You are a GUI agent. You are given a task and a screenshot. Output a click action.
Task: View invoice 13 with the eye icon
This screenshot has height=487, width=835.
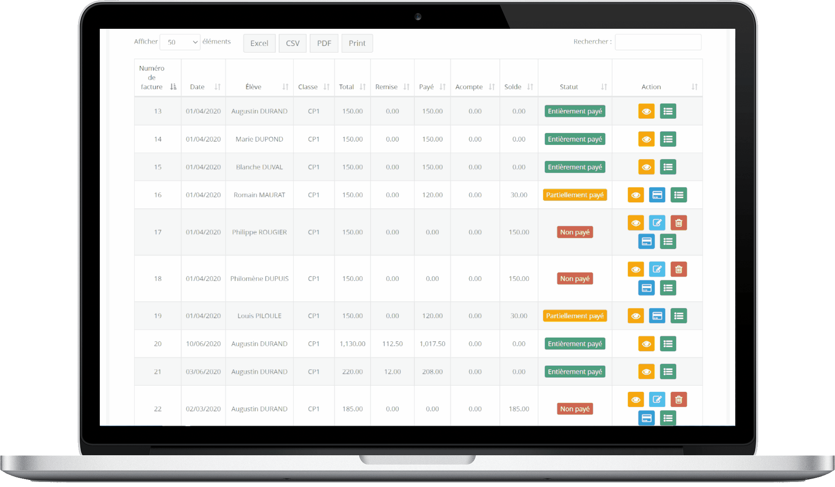pos(646,111)
